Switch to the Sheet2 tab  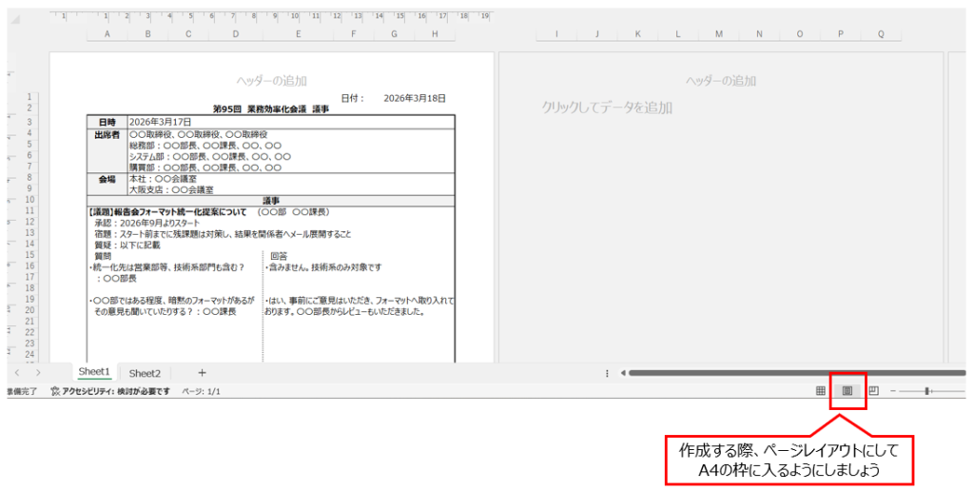pyautogui.click(x=145, y=373)
